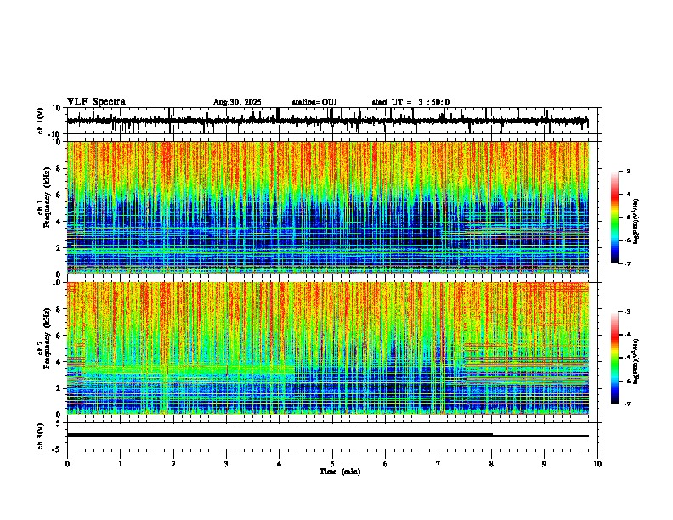
Task: Click the "ch.3(V)" axis label
Action: [x=42, y=436]
